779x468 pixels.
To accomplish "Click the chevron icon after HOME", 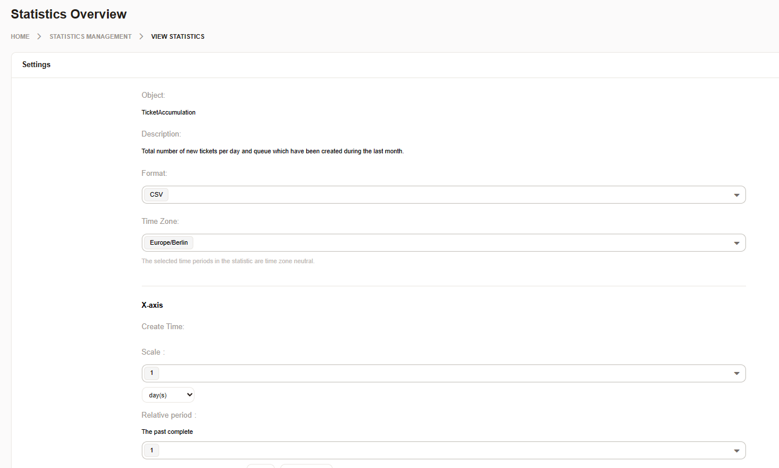I will (39, 36).
